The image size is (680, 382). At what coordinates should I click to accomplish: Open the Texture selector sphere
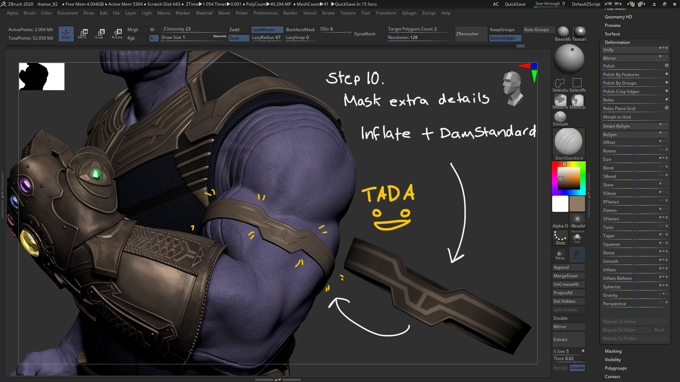pos(579,34)
